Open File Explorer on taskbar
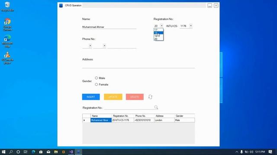Image resolution: width=277 pixels, height=155 pixels. point(56,152)
